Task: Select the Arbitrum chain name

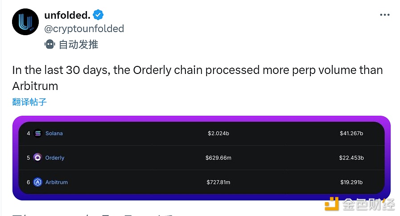Action: (57, 182)
